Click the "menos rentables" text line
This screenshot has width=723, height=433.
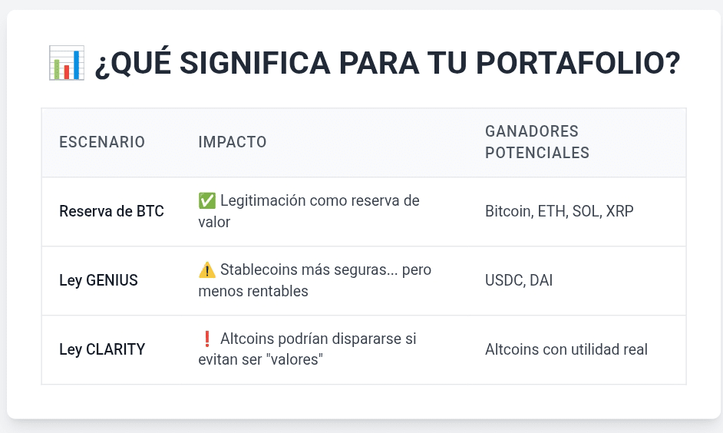(x=253, y=291)
